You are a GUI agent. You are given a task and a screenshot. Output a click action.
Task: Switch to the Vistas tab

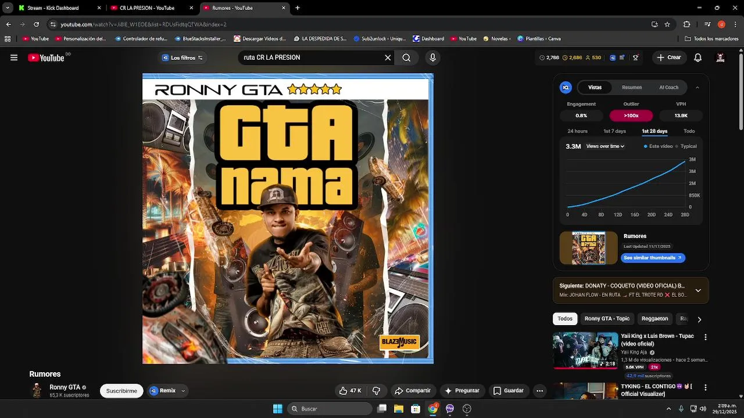(595, 87)
